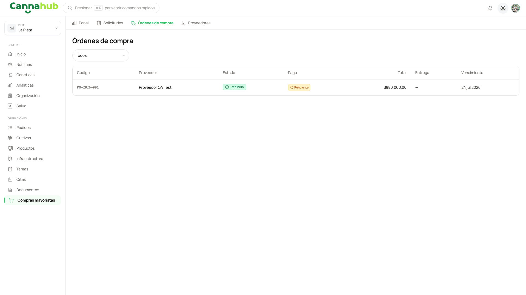Open Analíticas in the sidebar
Screen dimensions: 526x295
click(33, 85)
